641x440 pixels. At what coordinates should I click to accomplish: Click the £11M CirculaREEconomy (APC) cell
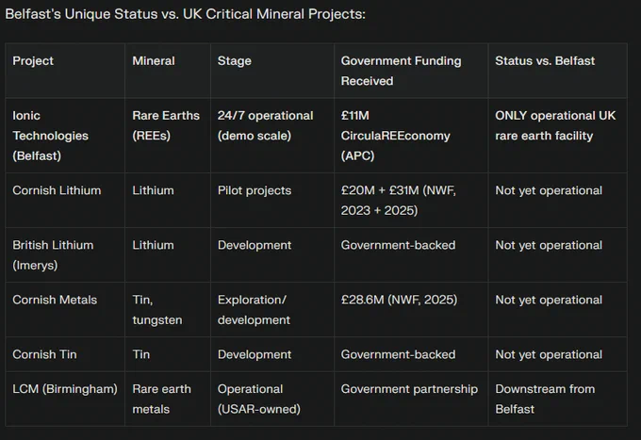click(411, 136)
